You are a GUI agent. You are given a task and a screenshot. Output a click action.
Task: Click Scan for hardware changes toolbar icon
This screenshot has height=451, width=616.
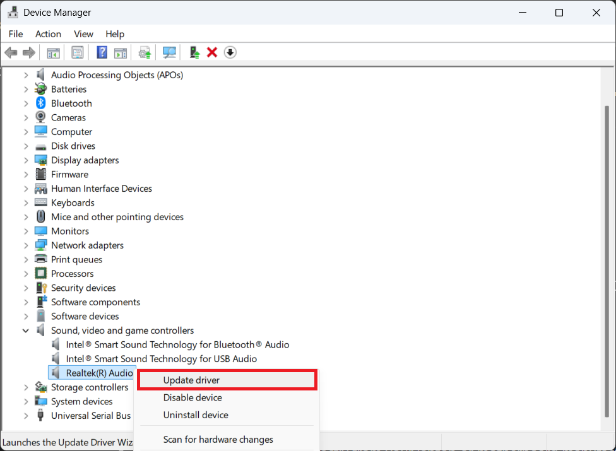pos(169,52)
